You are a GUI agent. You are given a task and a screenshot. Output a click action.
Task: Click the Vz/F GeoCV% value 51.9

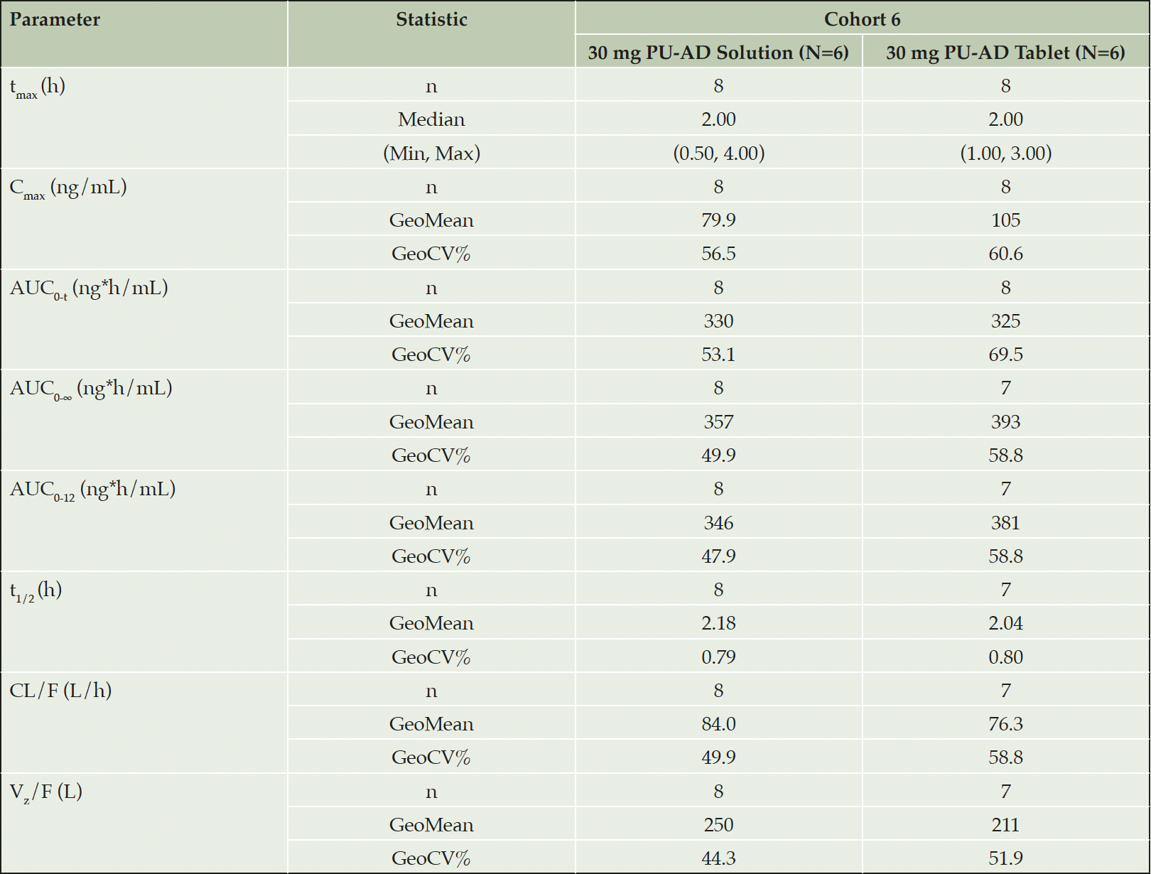tap(1005, 858)
